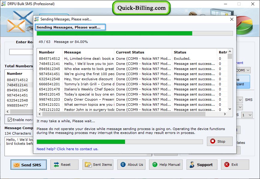Screen dimensions: 260x179
Task: Select the row for number 7451212102
Action: pos(133,110)
